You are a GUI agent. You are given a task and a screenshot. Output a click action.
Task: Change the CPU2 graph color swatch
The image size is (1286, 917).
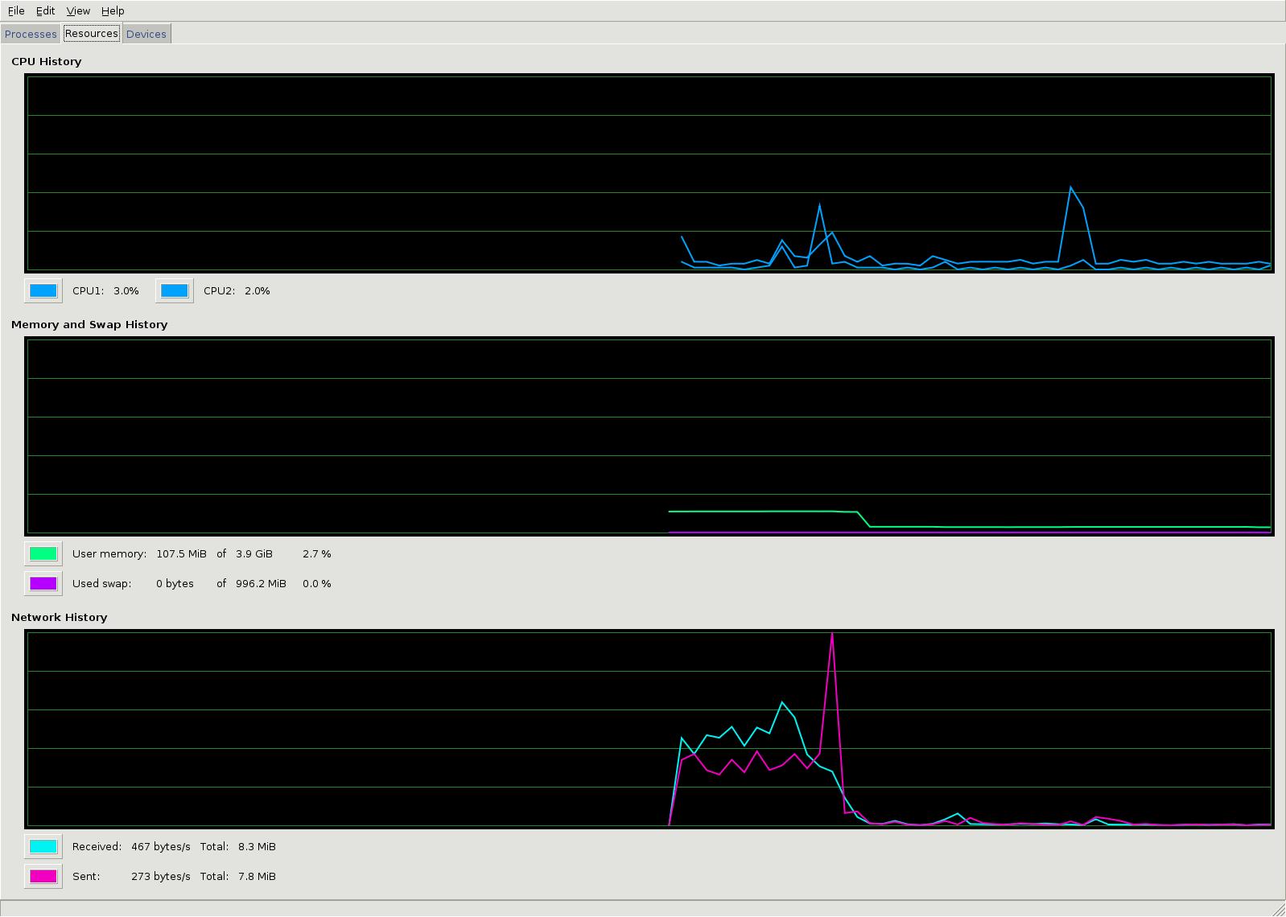click(175, 290)
